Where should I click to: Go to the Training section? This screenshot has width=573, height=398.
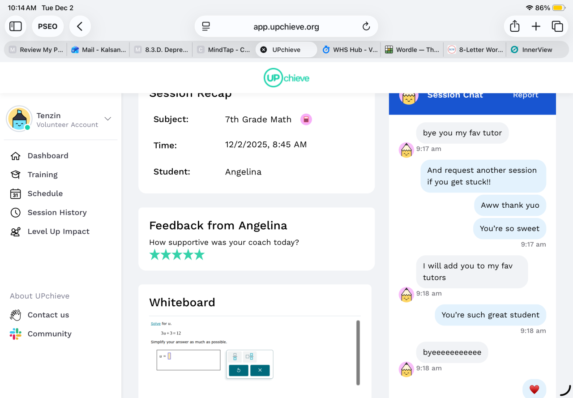click(43, 175)
